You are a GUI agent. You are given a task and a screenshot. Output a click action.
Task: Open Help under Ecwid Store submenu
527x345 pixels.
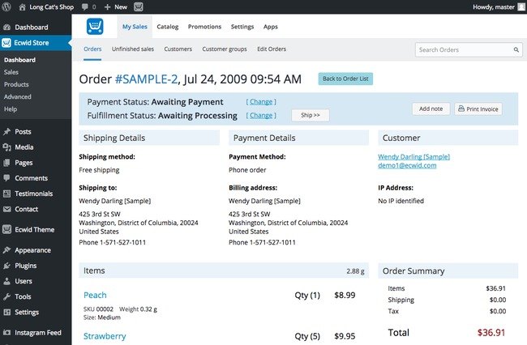coord(11,109)
